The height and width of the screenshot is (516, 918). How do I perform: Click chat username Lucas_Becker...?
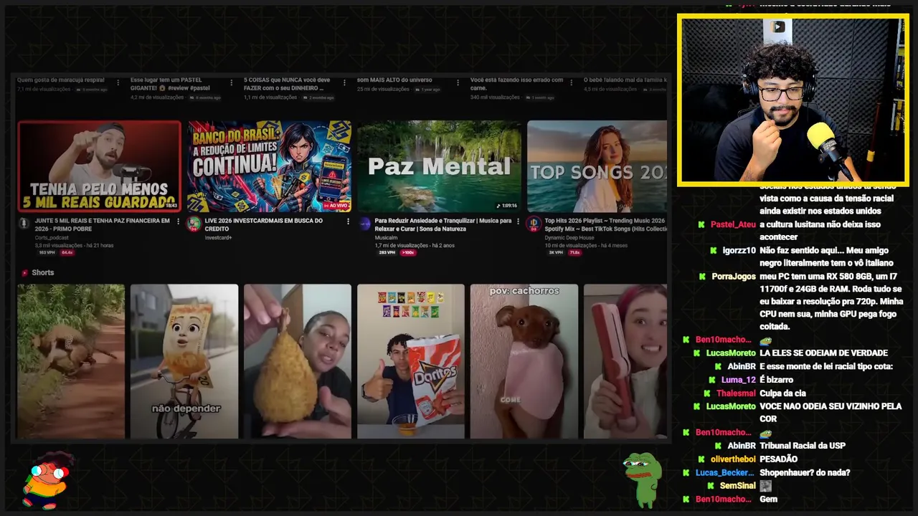tap(725, 472)
